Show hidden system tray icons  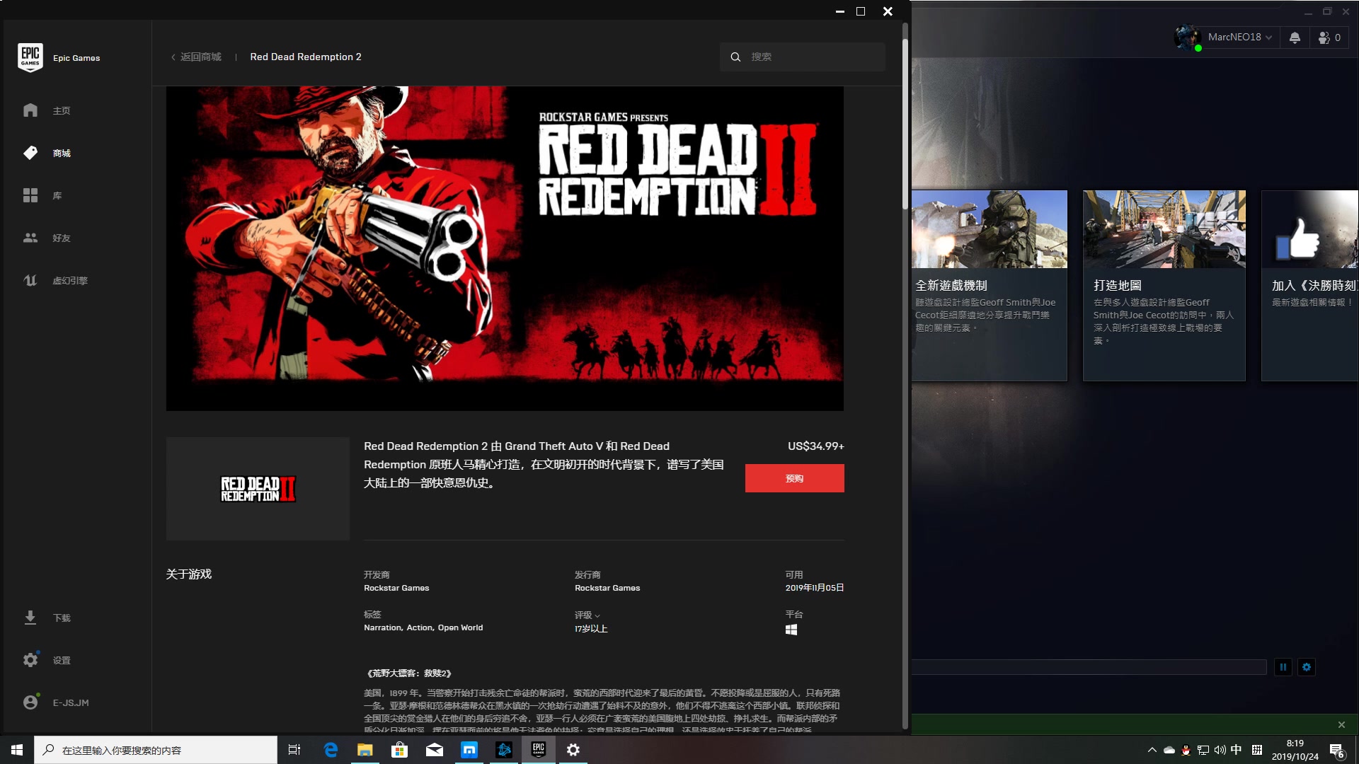(x=1152, y=750)
